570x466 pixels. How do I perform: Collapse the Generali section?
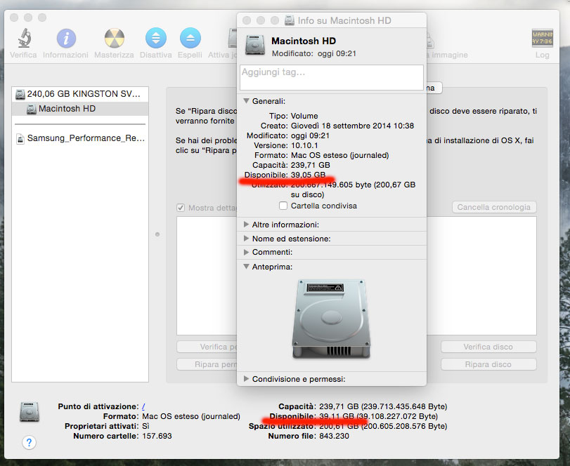[x=247, y=101]
